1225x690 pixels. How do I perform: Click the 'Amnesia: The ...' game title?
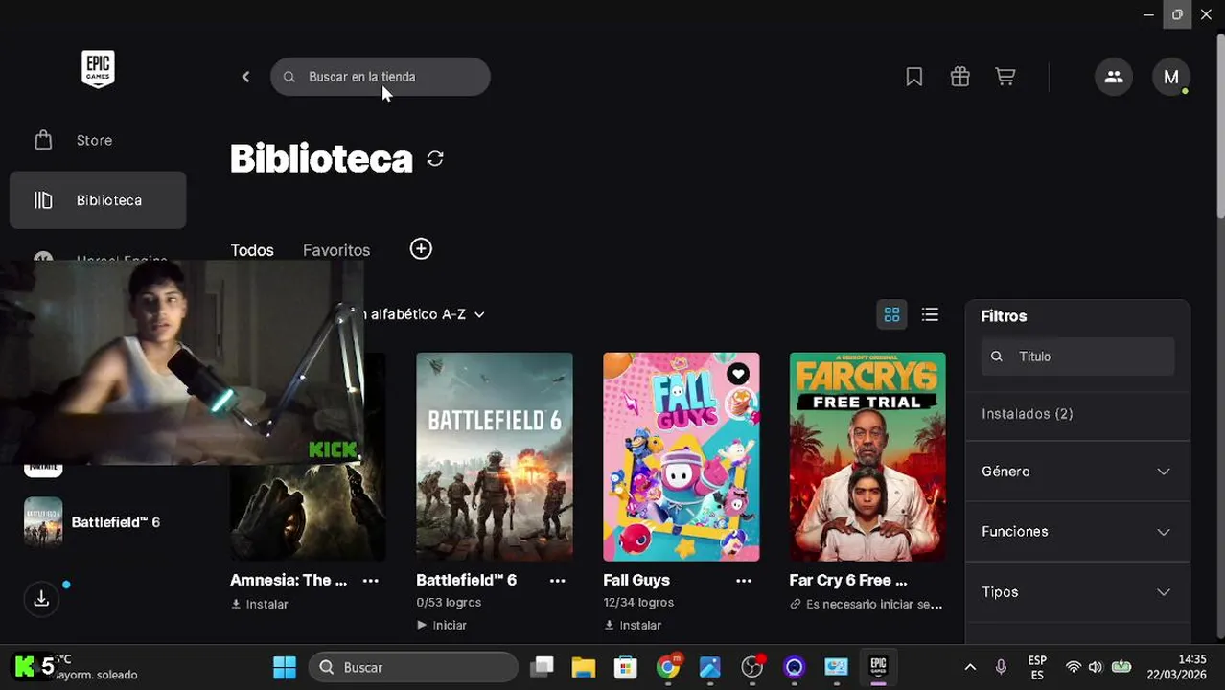[x=289, y=580]
